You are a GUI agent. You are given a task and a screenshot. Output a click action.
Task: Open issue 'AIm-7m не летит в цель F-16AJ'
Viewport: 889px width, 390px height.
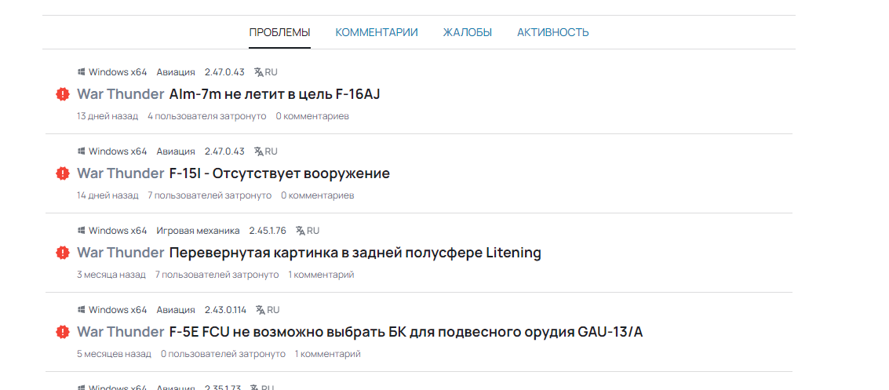pyautogui.click(x=275, y=94)
